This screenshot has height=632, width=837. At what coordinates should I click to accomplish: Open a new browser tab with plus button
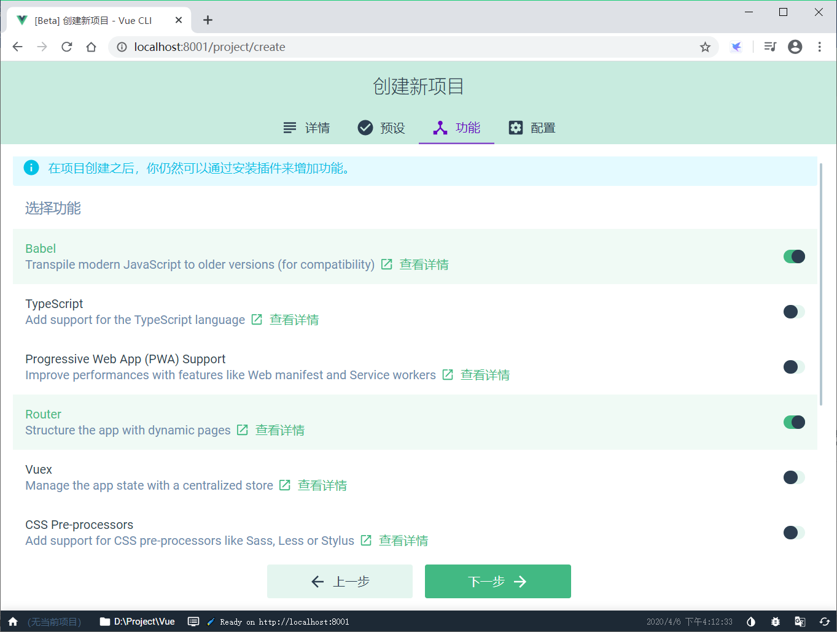click(x=208, y=20)
